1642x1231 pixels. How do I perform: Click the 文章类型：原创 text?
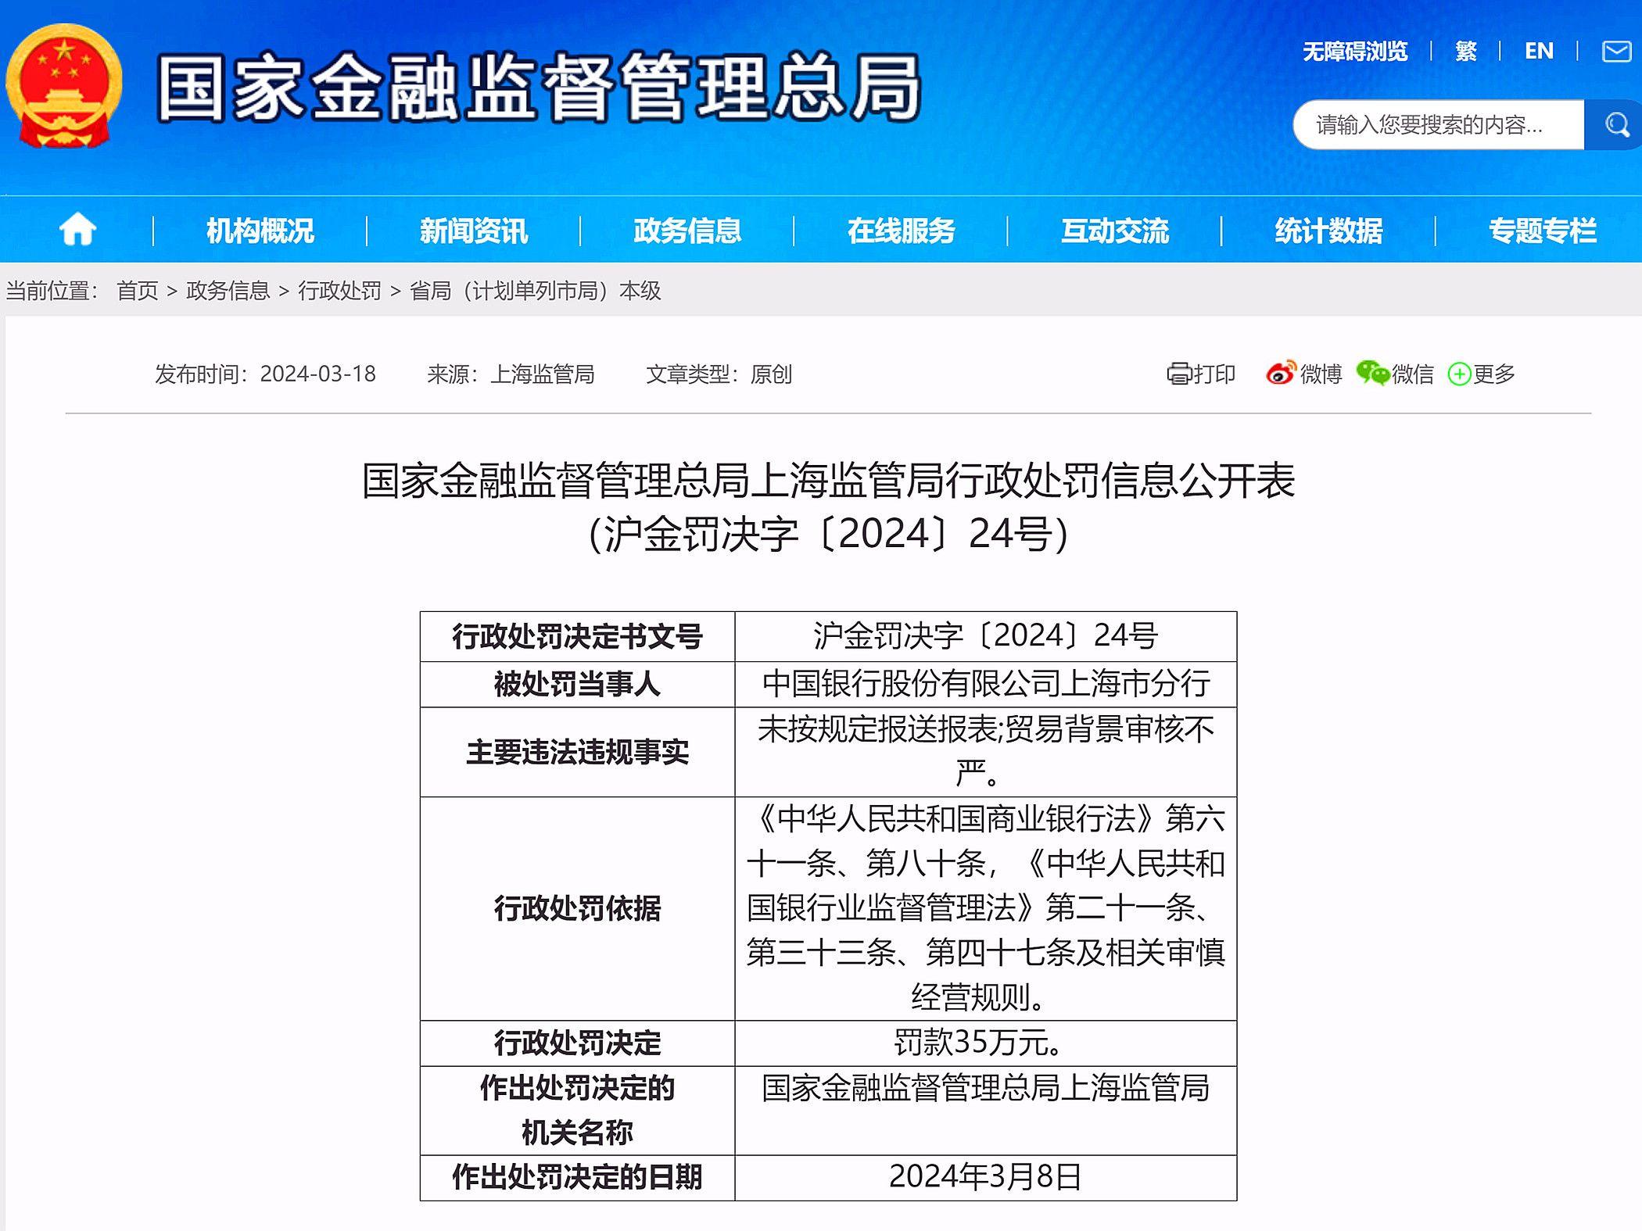[719, 374]
